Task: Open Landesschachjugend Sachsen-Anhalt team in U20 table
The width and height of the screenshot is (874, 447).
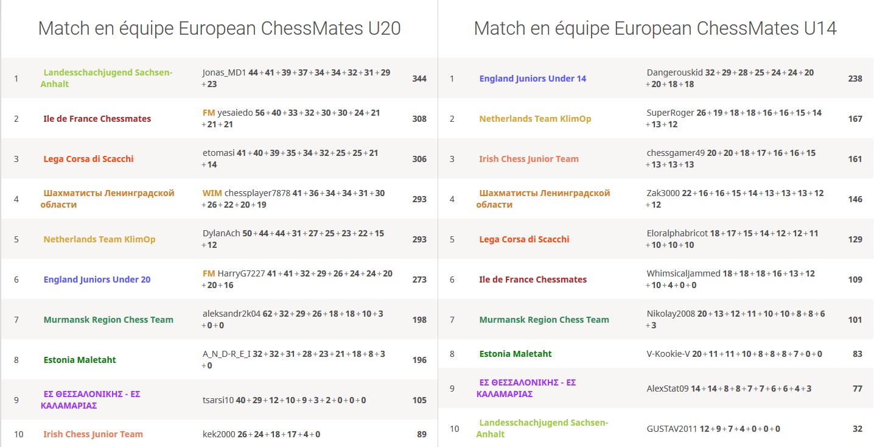Action: coord(108,73)
